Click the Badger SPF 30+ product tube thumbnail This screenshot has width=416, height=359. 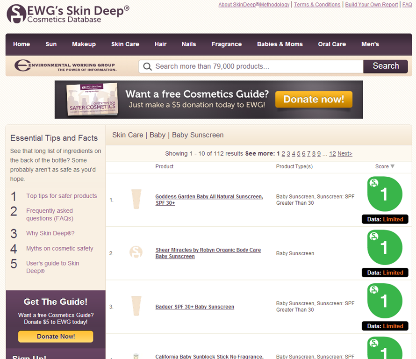136,306
